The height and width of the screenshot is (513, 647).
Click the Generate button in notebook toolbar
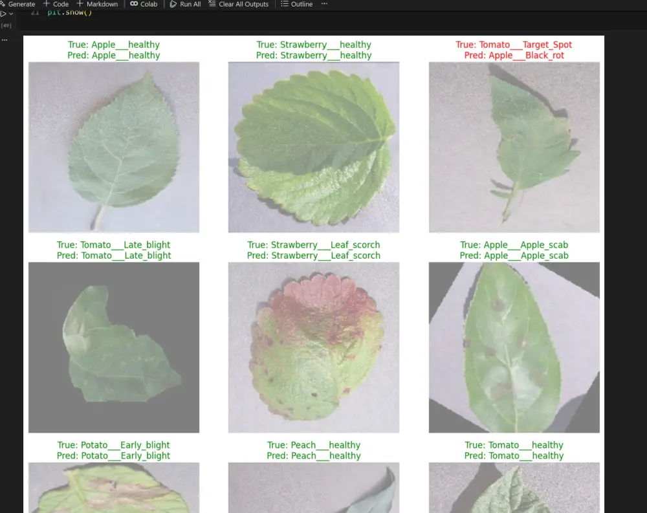(17, 4)
